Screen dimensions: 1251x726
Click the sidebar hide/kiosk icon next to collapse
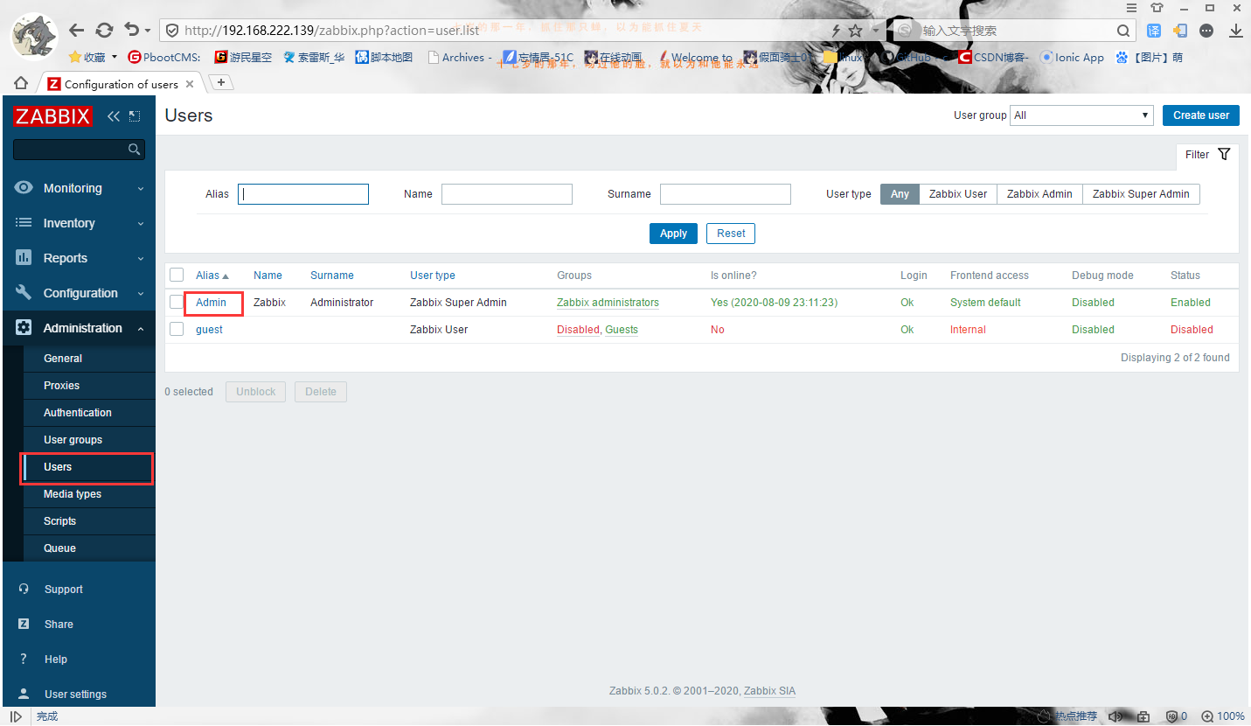134,116
